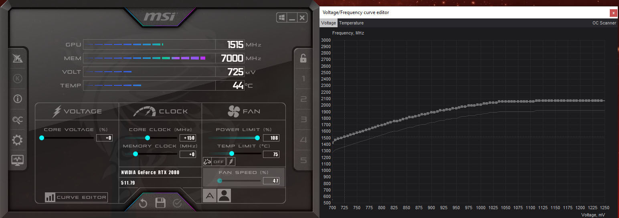Reset settings with the circular arrow

(143, 204)
